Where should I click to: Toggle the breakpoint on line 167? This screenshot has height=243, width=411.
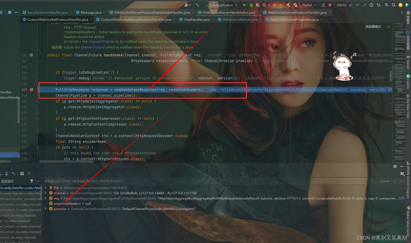pyautogui.click(x=31, y=90)
